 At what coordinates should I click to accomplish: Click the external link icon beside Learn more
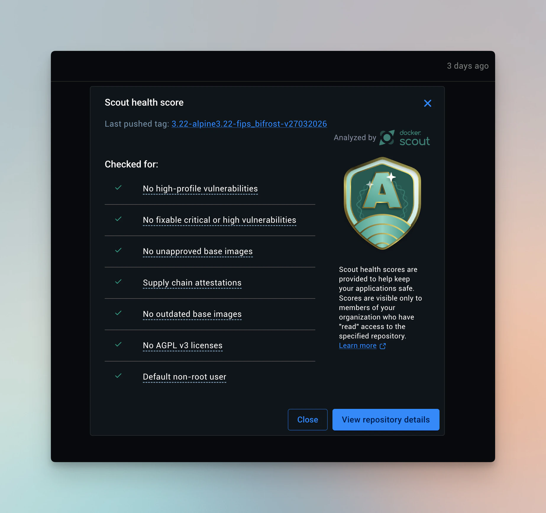pyautogui.click(x=383, y=346)
